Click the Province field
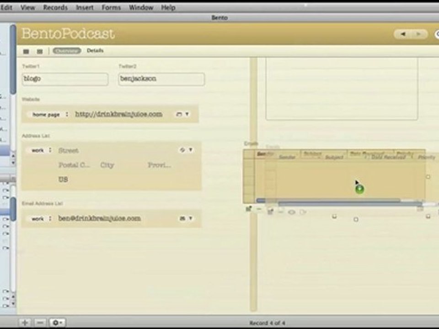Screen dimensions: 439x329 tap(159, 165)
